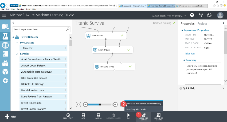The height and width of the screenshot is (122, 227).
Task: Select Blood donation data
Action: (44, 90)
